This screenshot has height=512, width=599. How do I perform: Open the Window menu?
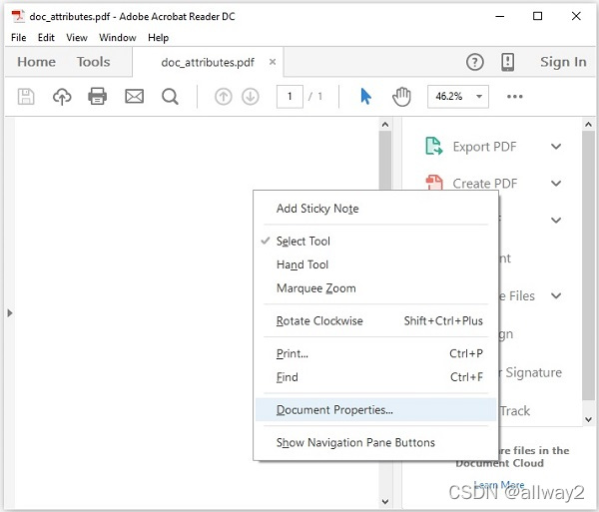118,37
